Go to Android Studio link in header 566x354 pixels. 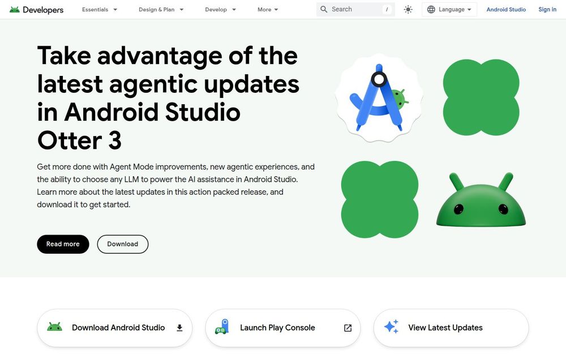[x=506, y=10]
